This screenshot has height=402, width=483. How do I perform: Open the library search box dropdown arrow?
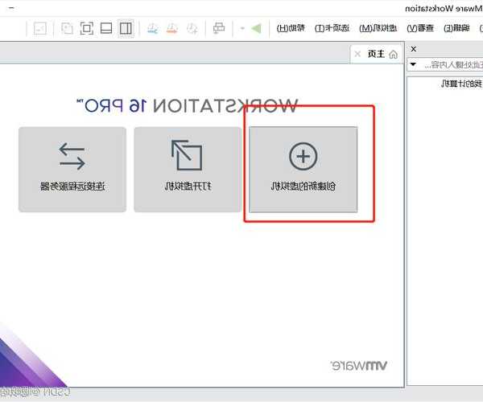click(413, 64)
